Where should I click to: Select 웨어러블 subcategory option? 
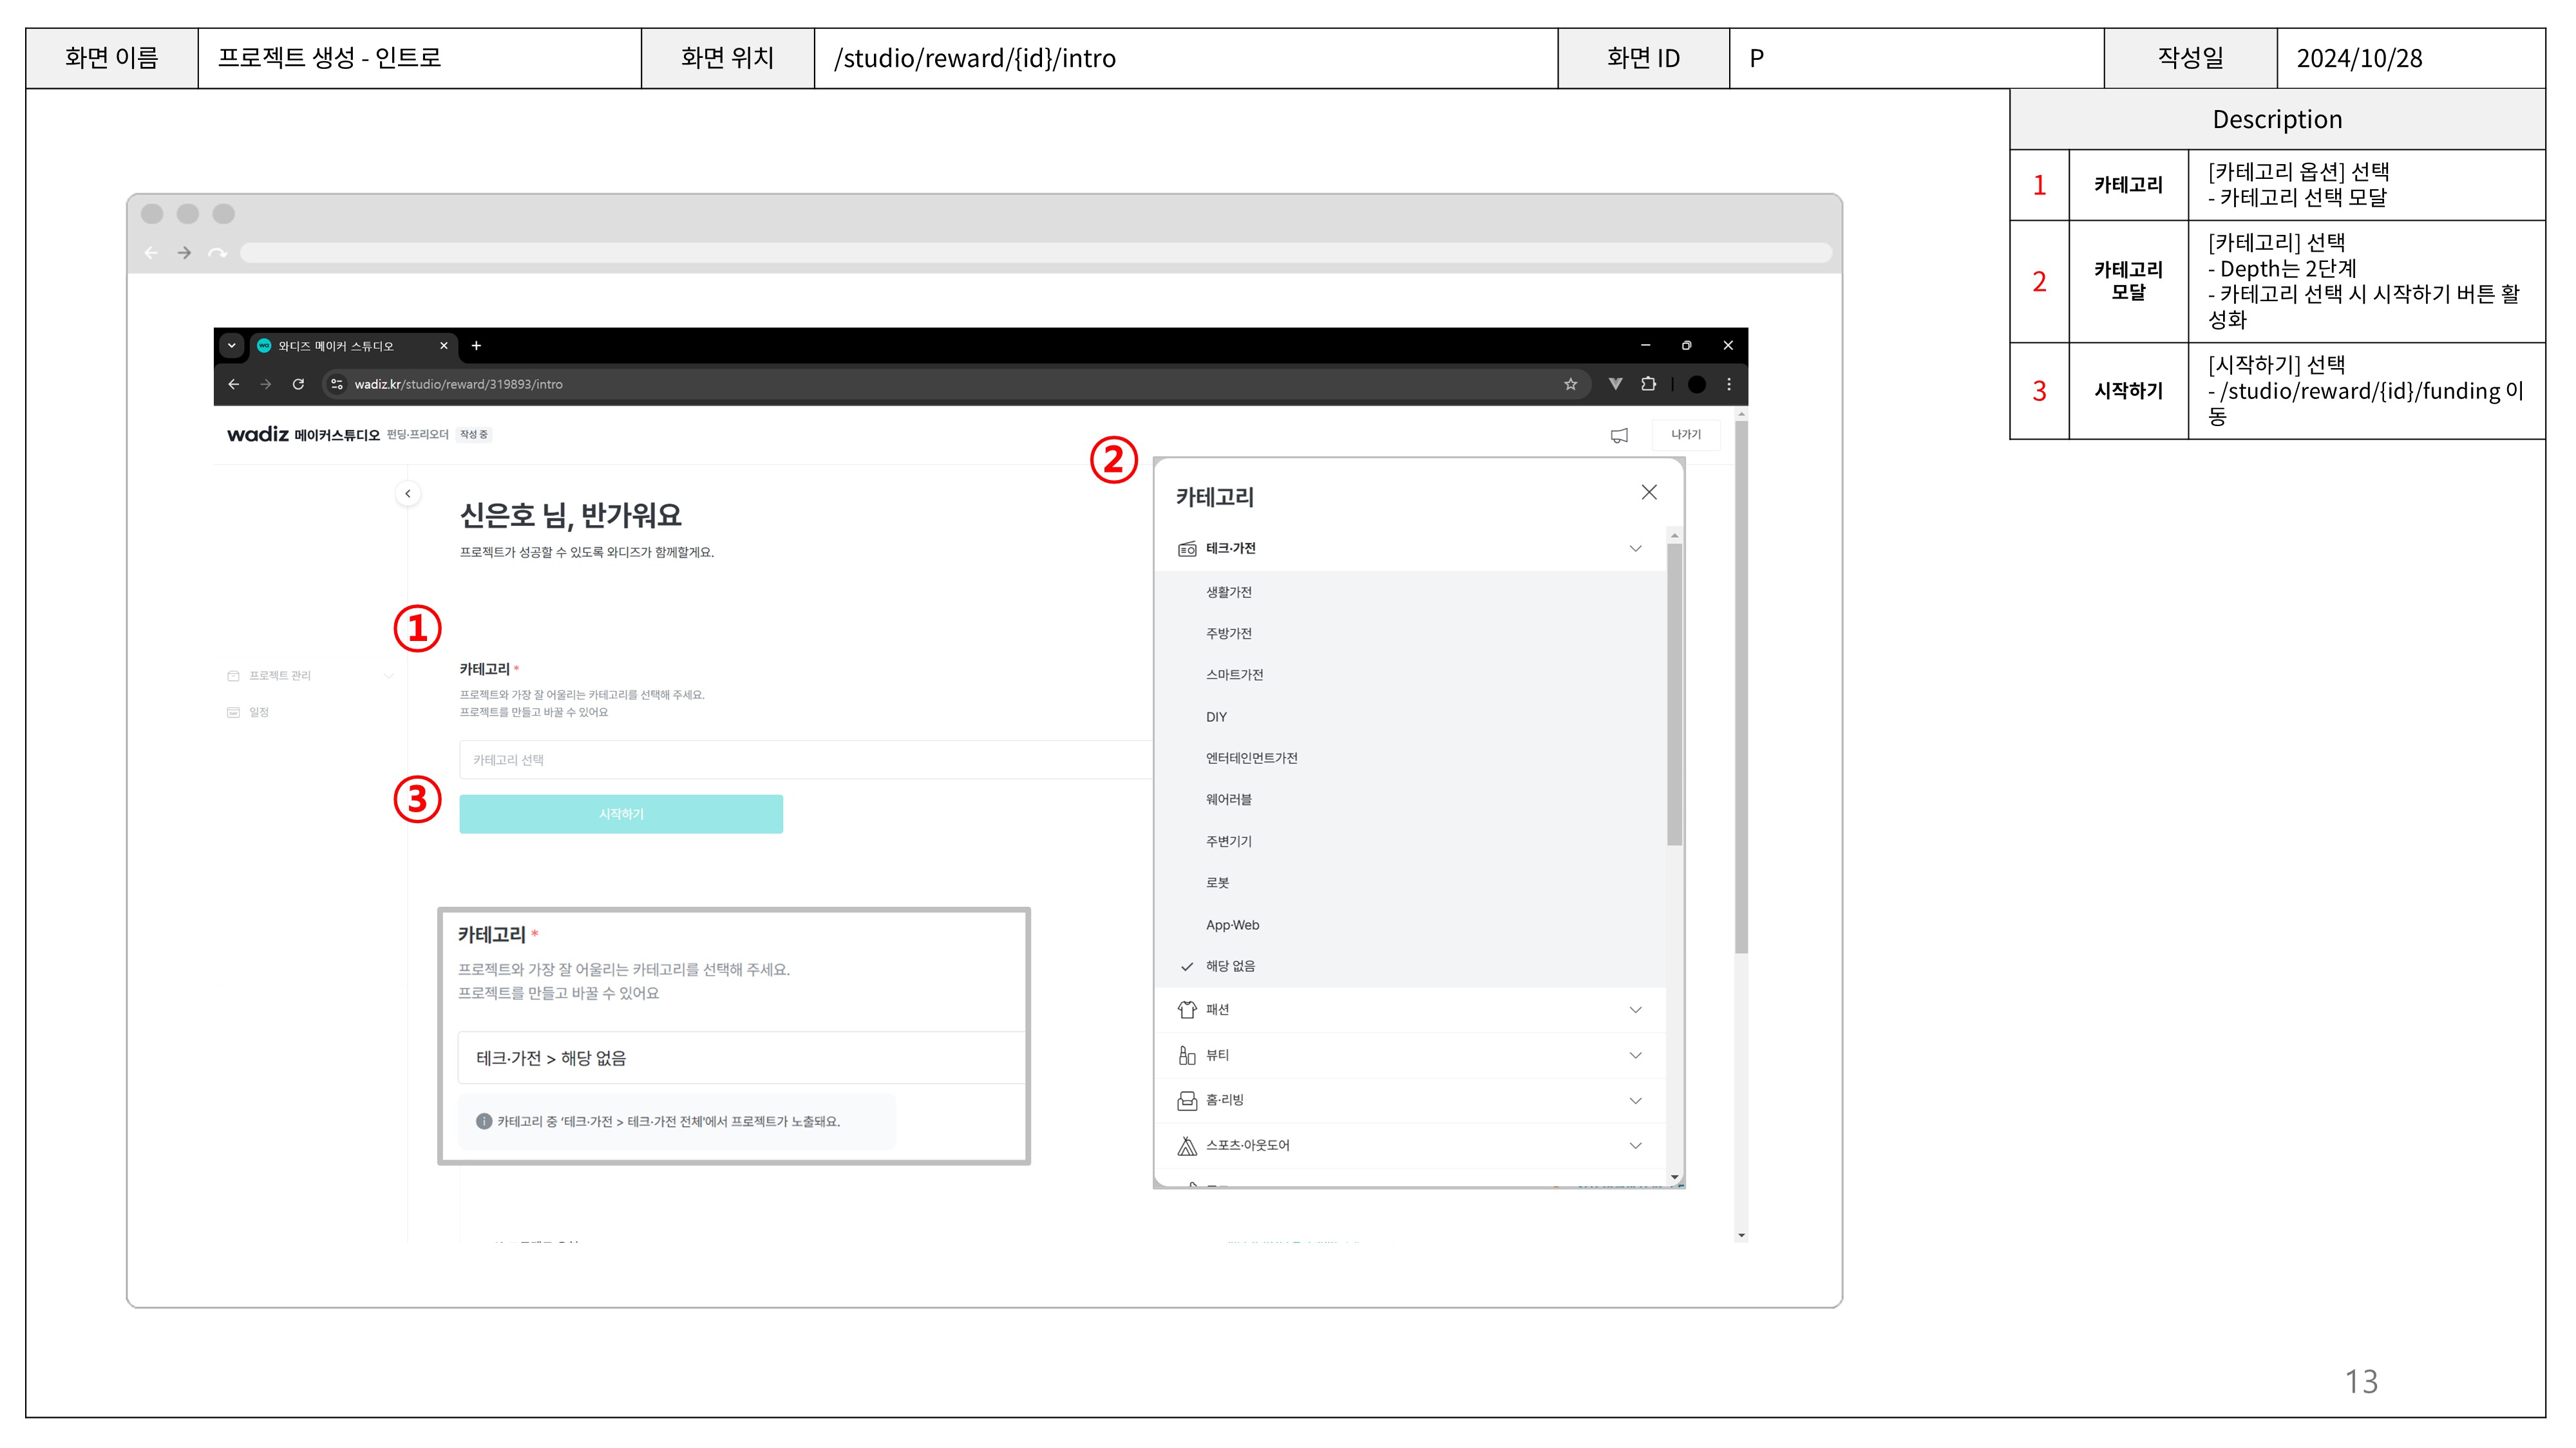[1228, 799]
